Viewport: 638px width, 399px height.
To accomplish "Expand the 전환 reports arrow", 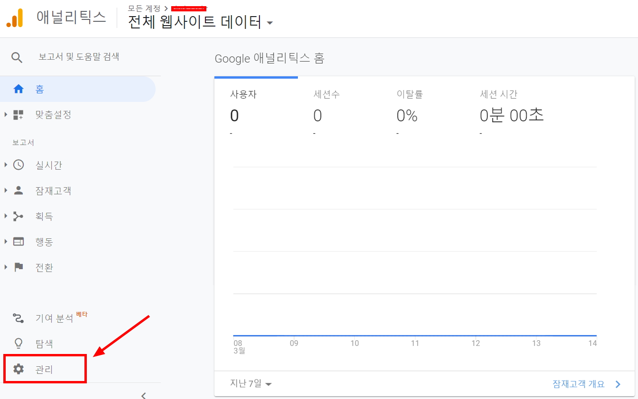I will (6, 267).
